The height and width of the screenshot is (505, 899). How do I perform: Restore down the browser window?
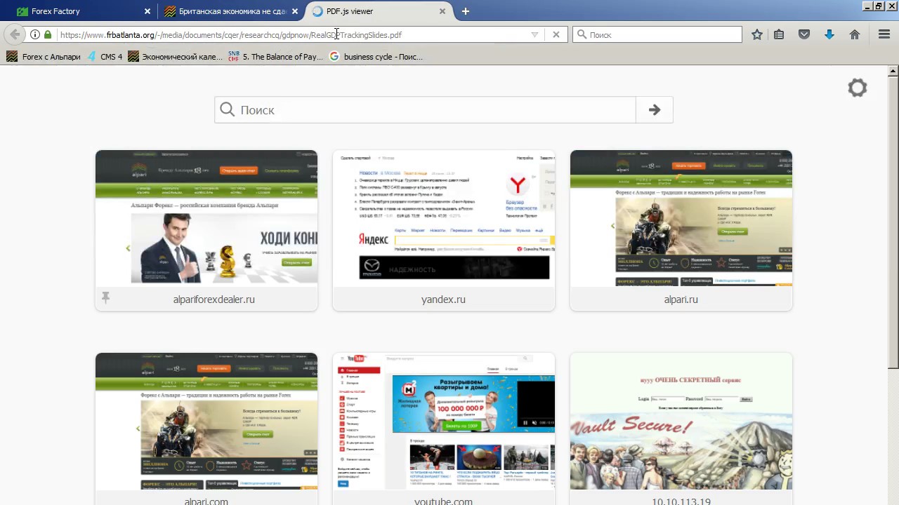[x=878, y=6]
